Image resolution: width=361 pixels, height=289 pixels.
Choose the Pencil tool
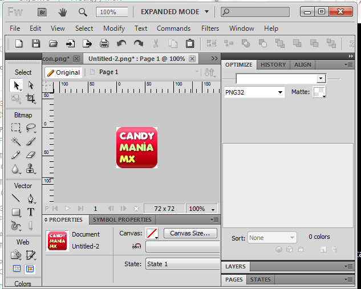coord(16,155)
